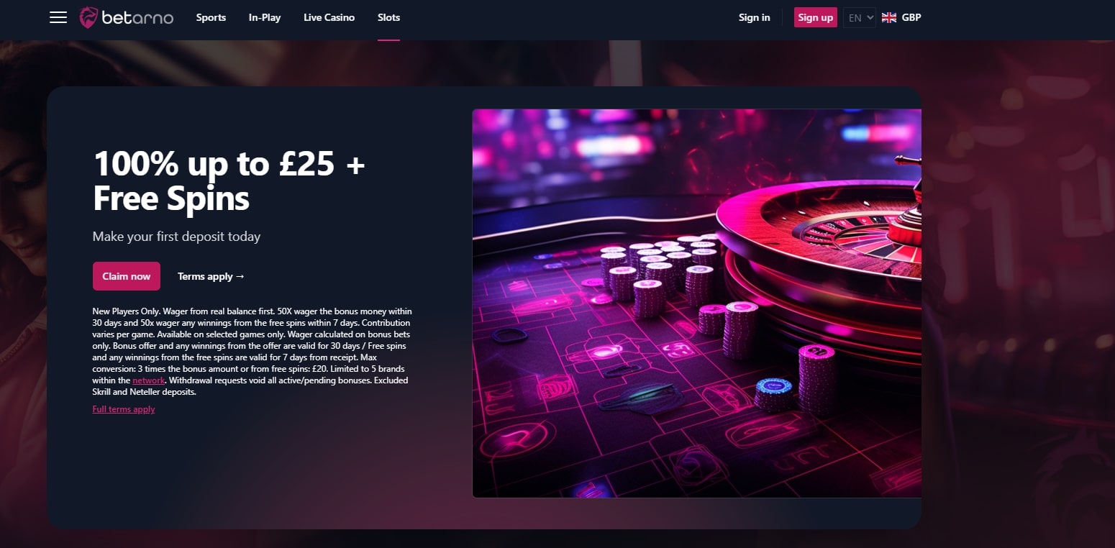Viewport: 1115px width, 548px height.
Task: Claim the welcome bonus now
Action: pyautogui.click(x=127, y=276)
